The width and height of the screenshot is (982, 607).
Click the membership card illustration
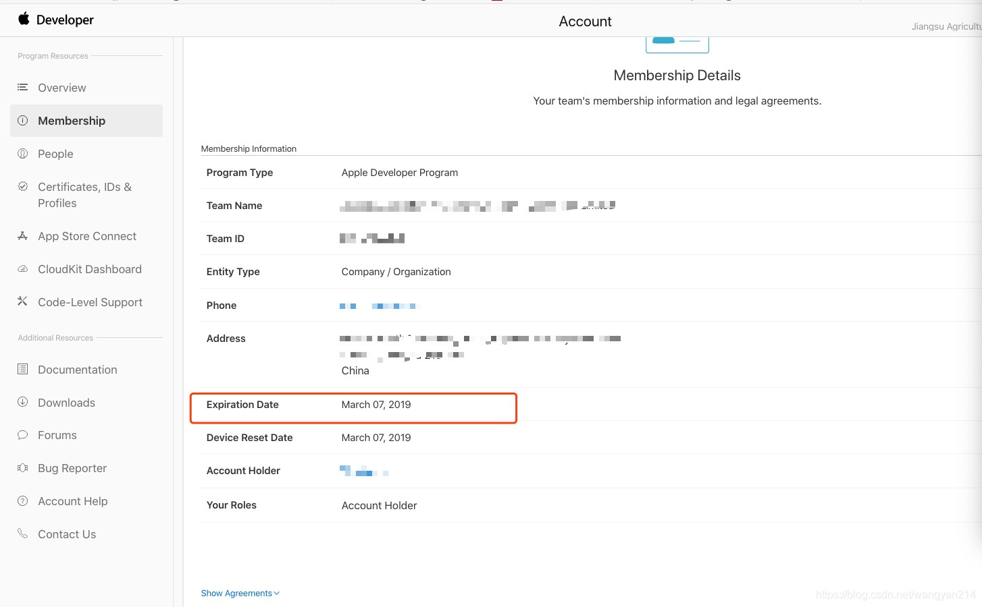click(677, 45)
